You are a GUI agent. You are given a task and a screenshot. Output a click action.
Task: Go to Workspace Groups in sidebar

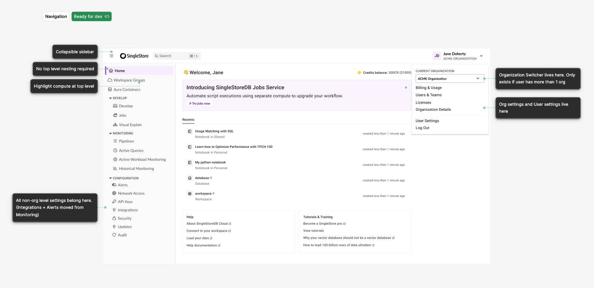[x=129, y=80]
